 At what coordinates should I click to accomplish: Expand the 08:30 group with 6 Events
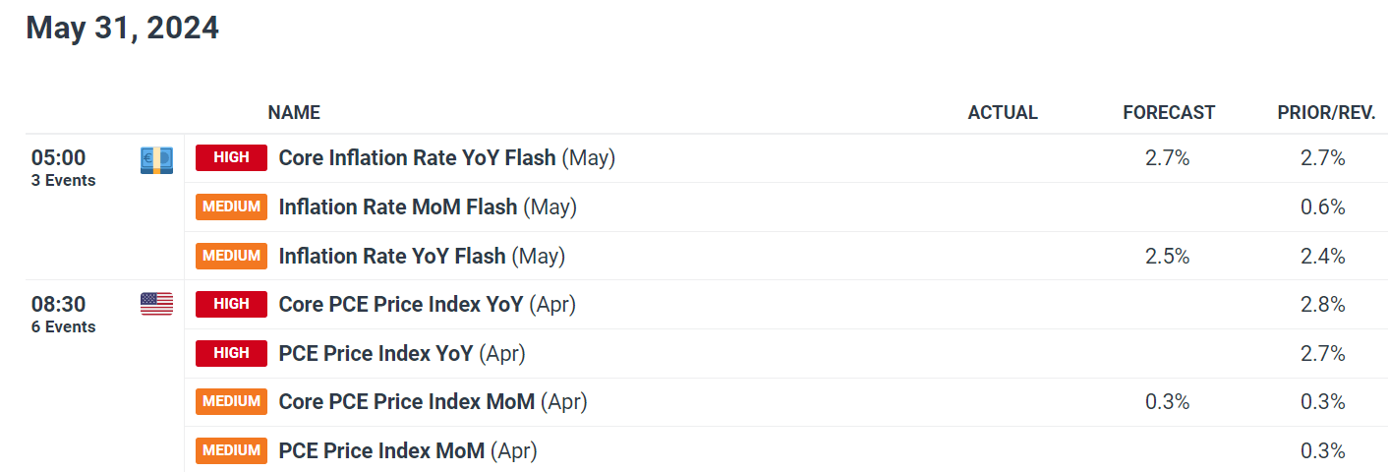(63, 313)
